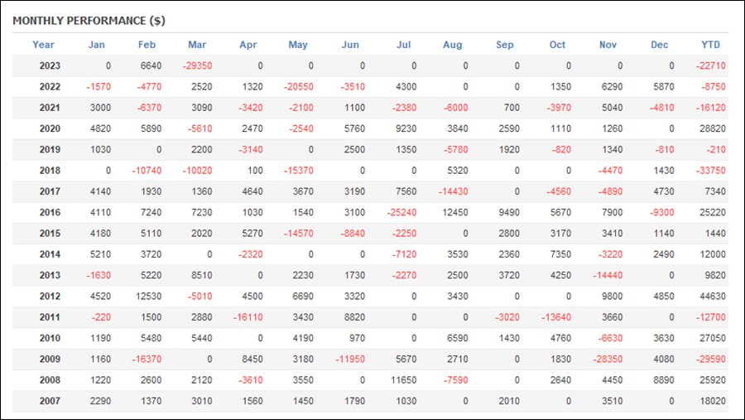745x420 pixels.
Task: Click the 28820 YTD value for 2020
Action: tap(713, 128)
